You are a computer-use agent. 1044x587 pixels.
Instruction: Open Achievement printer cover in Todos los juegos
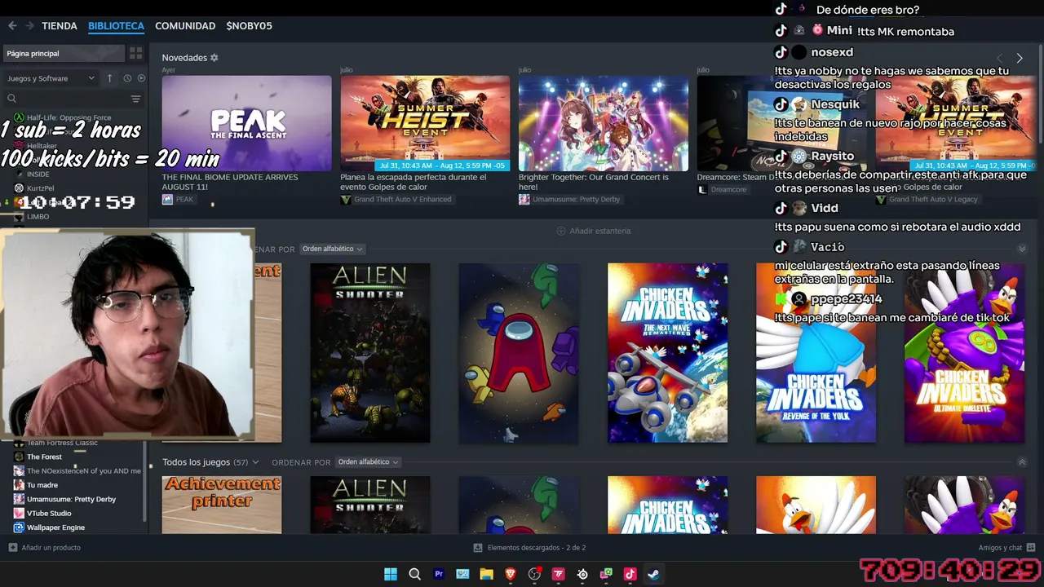click(x=222, y=505)
